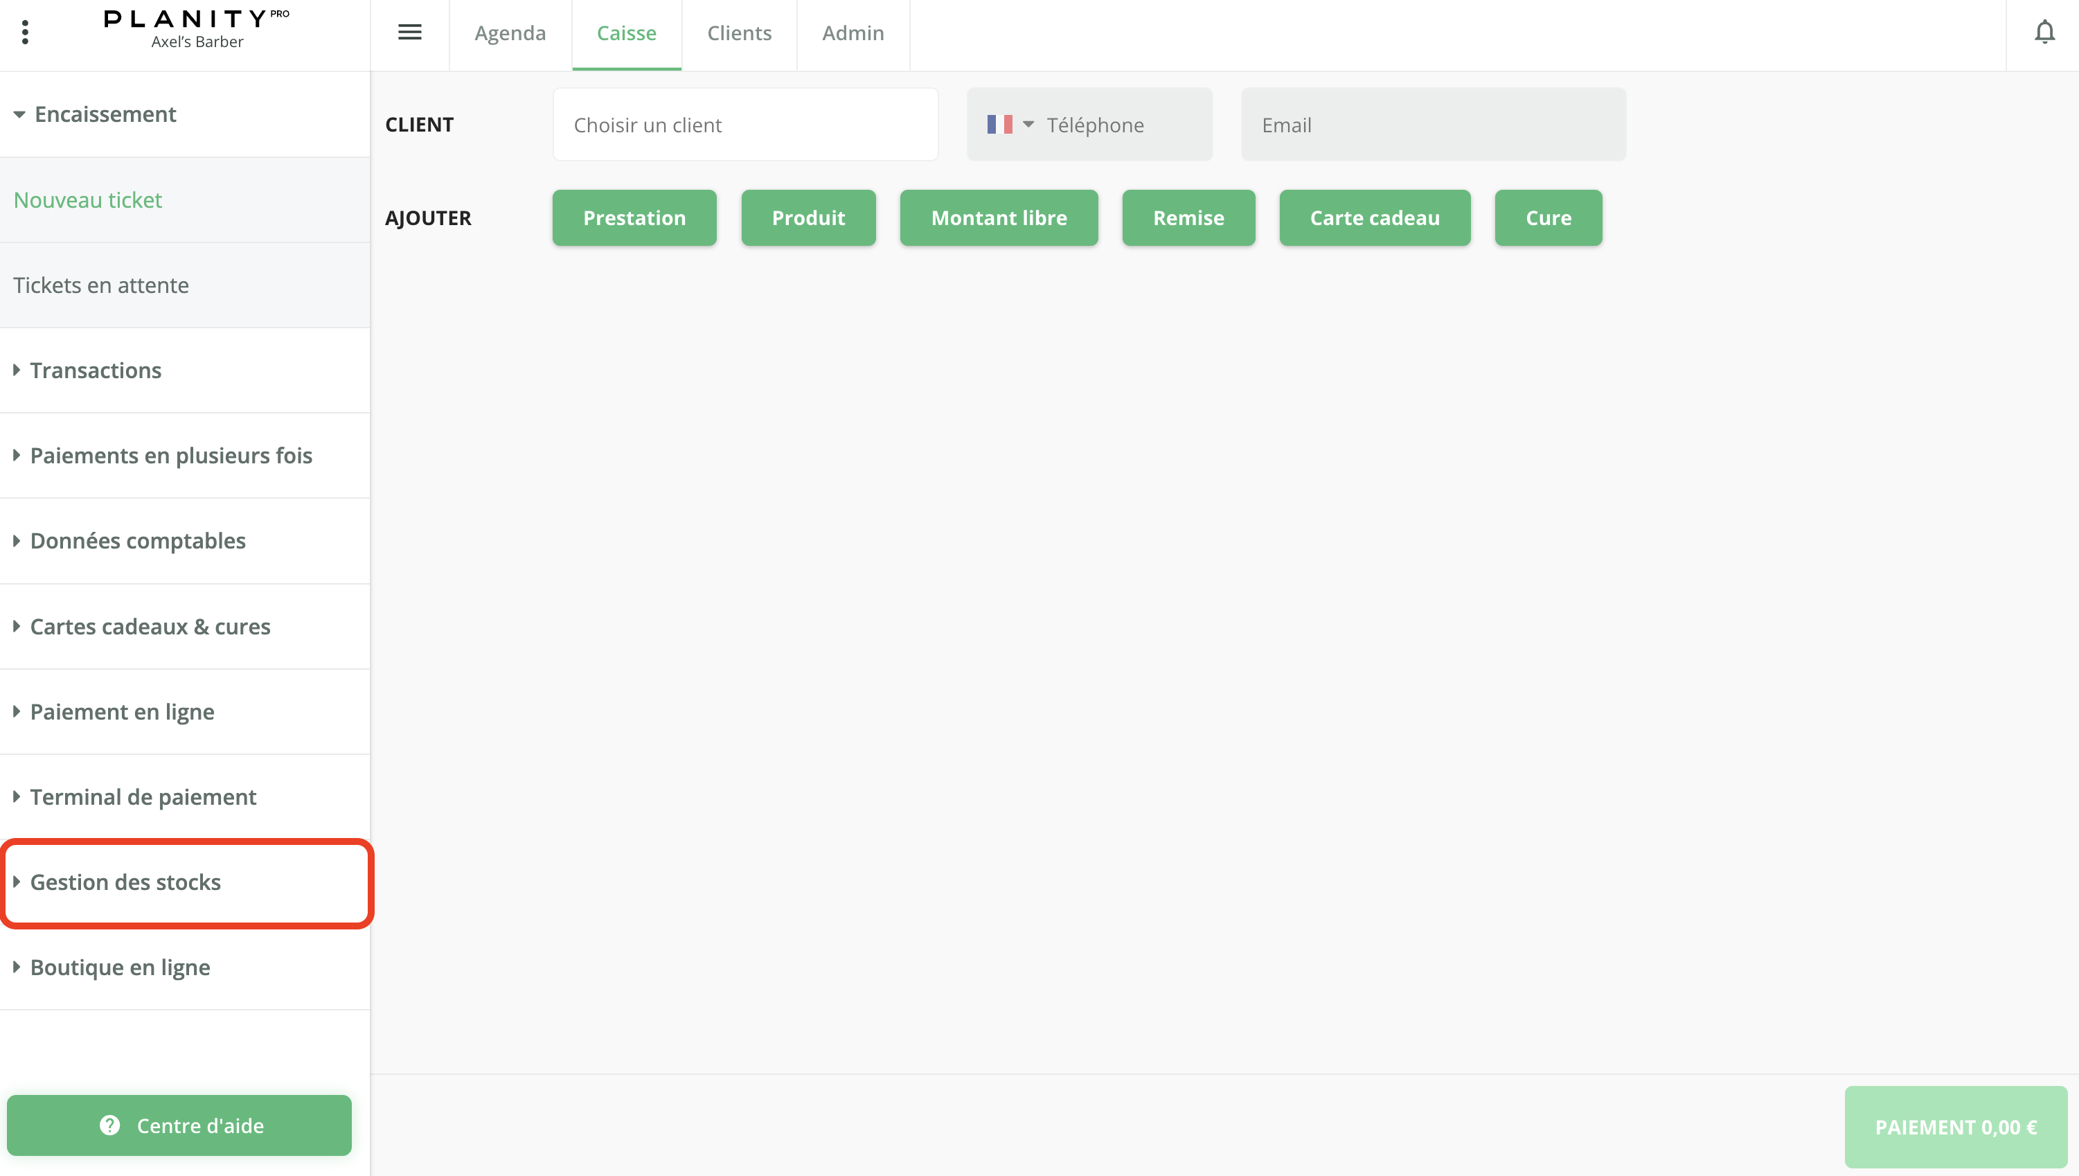Click the Email input field
The width and height of the screenshot is (2079, 1176).
pyautogui.click(x=1432, y=125)
